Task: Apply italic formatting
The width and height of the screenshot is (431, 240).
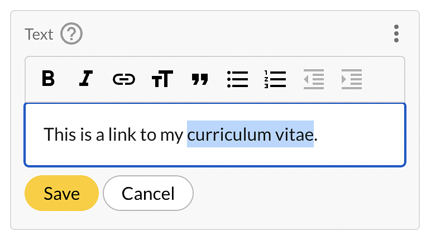Action: pyautogui.click(x=85, y=79)
